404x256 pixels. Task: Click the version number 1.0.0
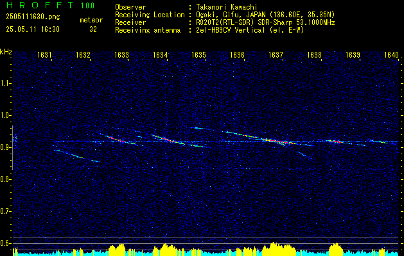[x=87, y=6]
